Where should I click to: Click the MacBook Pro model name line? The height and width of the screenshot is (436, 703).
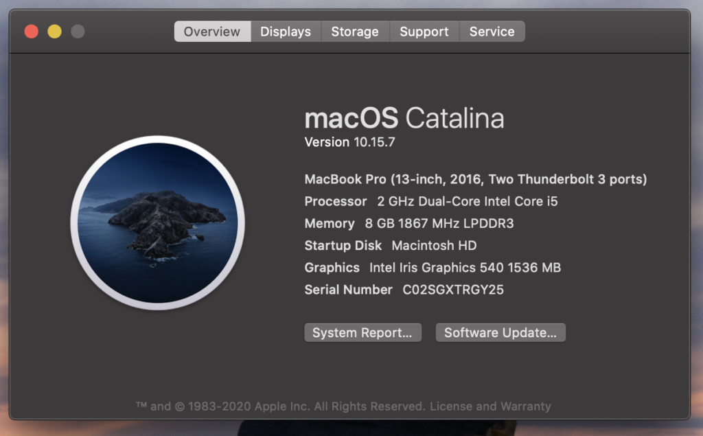tap(475, 179)
